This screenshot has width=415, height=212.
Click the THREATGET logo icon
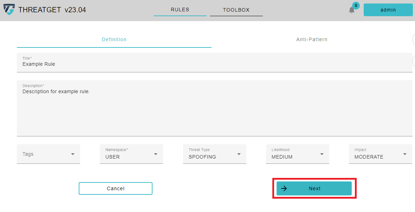tap(9, 9)
